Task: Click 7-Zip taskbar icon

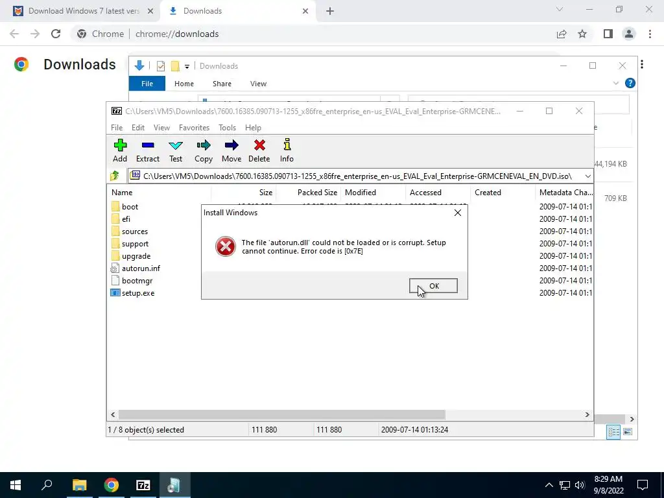Action: click(143, 485)
